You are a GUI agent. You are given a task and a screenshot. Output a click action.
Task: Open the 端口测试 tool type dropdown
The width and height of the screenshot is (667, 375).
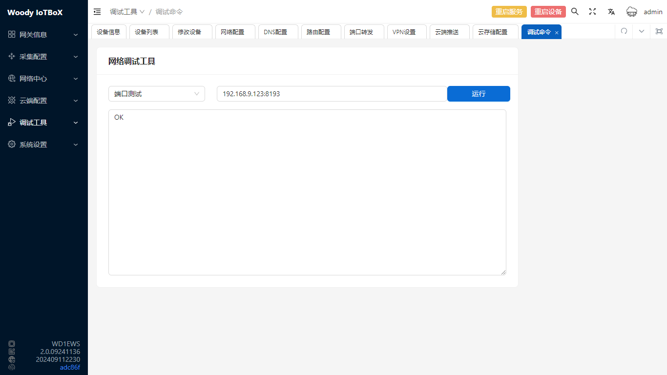[156, 94]
